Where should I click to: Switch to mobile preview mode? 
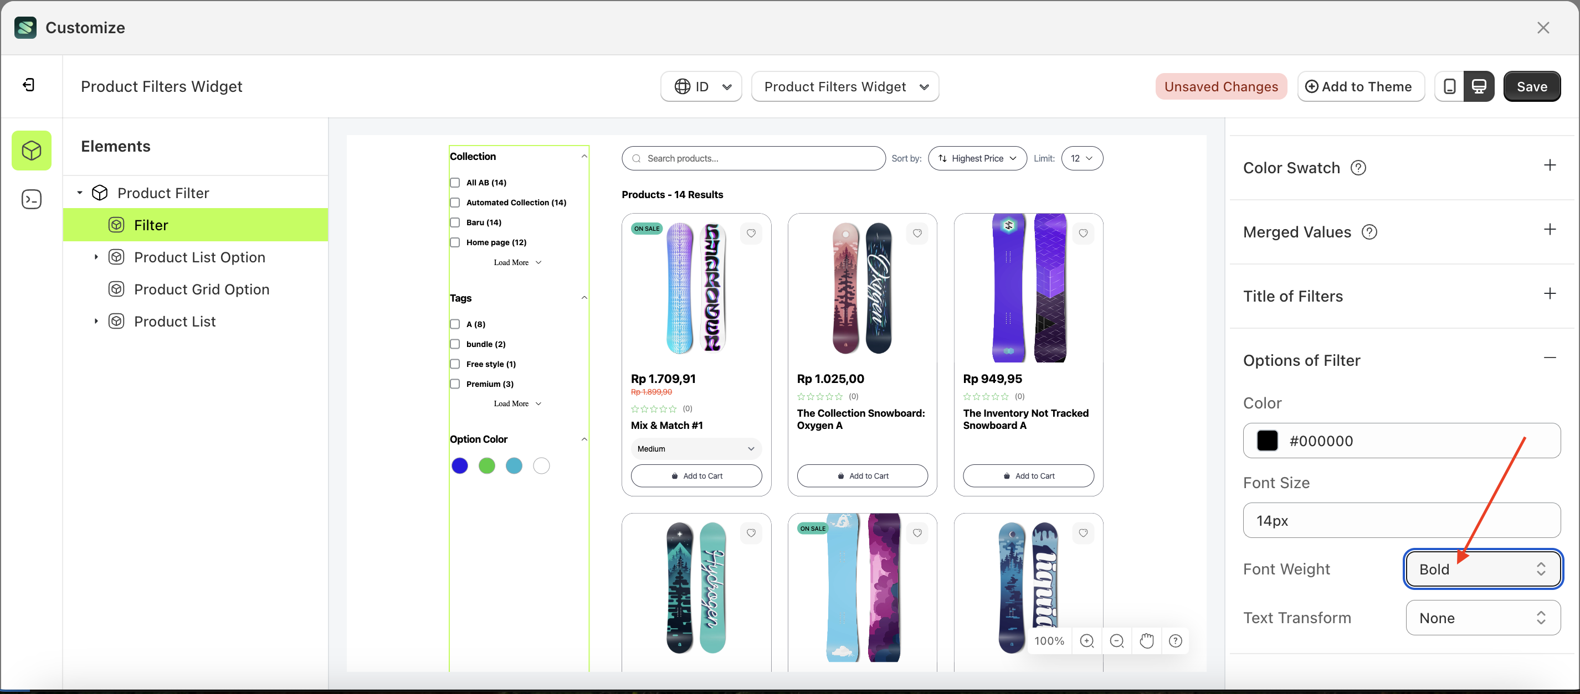(x=1450, y=86)
